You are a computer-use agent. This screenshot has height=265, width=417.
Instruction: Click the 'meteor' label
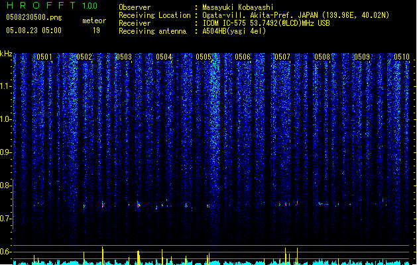[94, 21]
